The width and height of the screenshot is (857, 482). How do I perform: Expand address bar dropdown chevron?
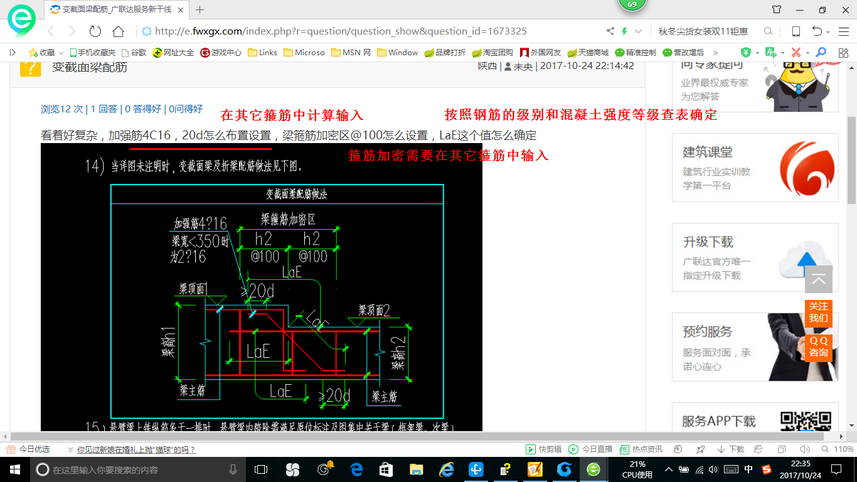639,31
